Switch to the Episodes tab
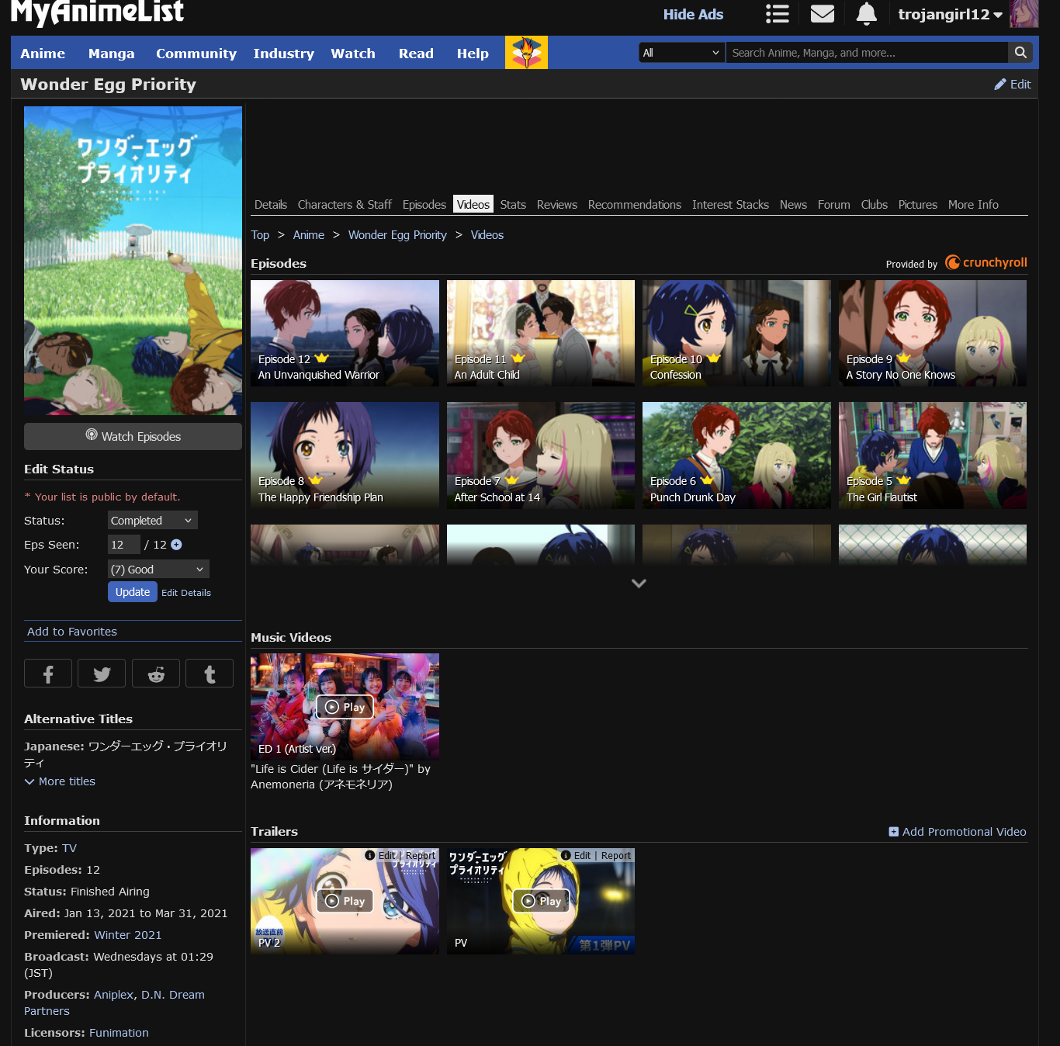Image resolution: width=1060 pixels, height=1046 pixels. 424,205
